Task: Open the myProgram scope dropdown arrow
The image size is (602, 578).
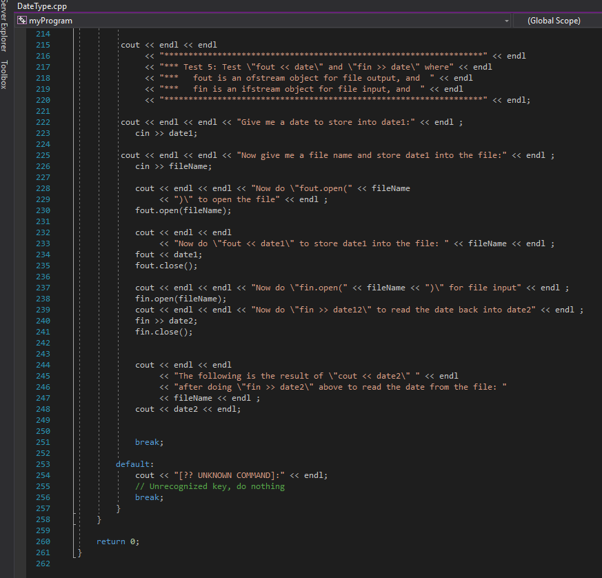Action: (x=506, y=20)
